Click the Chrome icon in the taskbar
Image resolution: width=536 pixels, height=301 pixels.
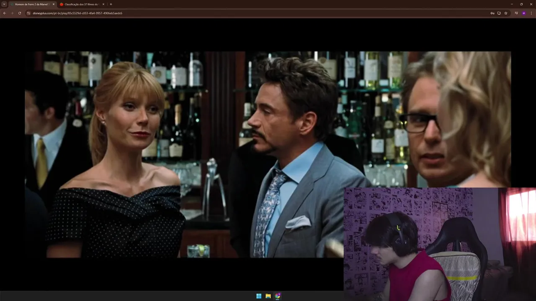[x=278, y=296]
